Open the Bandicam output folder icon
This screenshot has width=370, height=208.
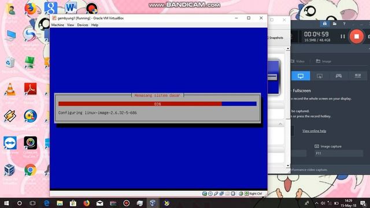coord(335,24)
